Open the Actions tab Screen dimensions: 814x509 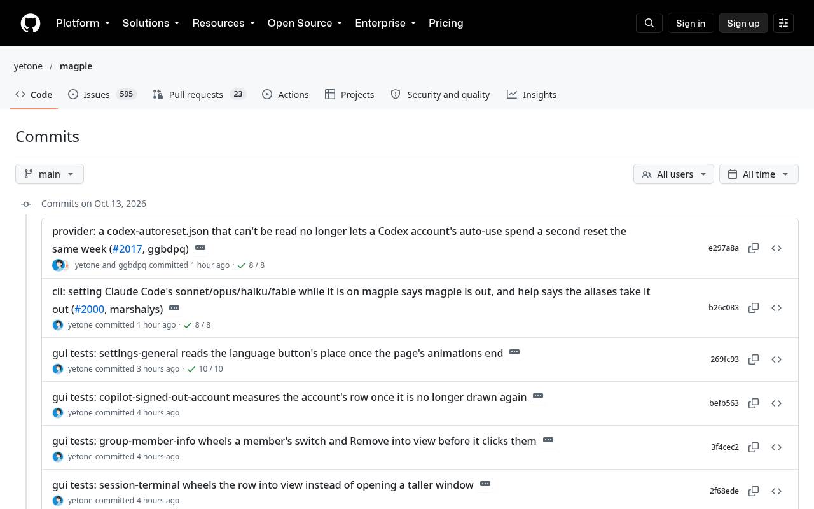tap(286, 94)
